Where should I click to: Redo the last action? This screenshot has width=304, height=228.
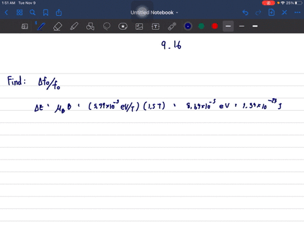point(258,13)
